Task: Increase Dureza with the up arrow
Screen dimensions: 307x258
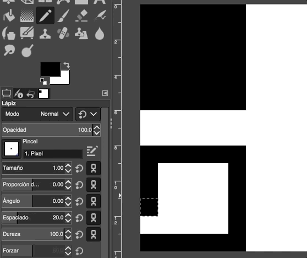Action: tap(68, 232)
